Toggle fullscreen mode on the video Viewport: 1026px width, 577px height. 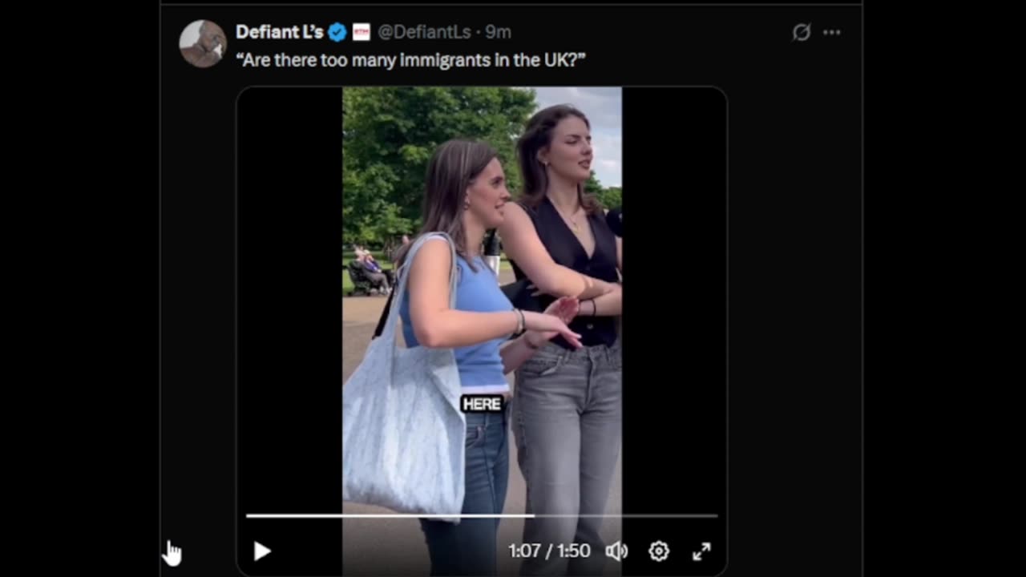point(701,551)
